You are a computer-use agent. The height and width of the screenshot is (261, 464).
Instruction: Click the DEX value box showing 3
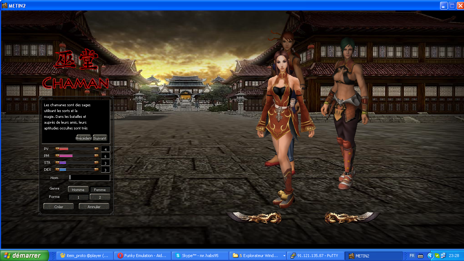tap(105, 170)
